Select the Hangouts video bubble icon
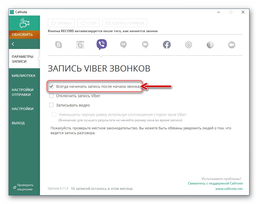 coord(145,45)
